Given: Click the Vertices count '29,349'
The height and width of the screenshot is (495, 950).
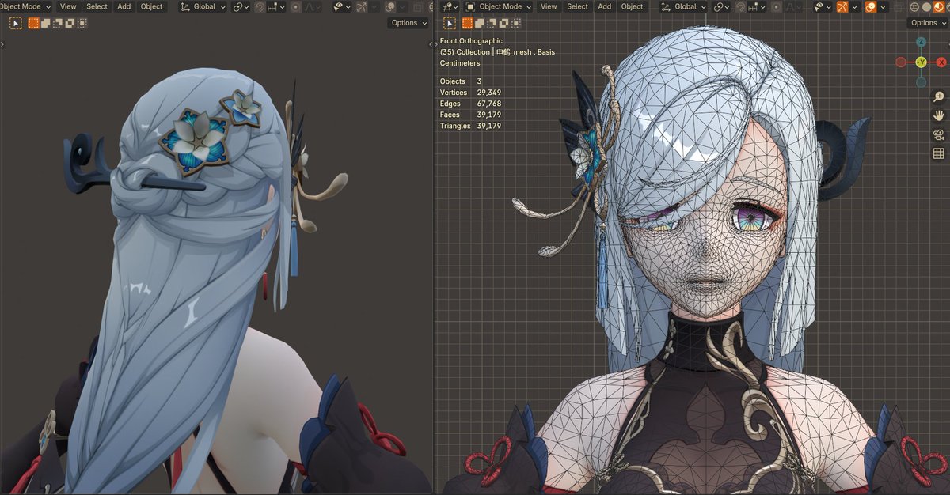Looking at the screenshot, I should [488, 93].
